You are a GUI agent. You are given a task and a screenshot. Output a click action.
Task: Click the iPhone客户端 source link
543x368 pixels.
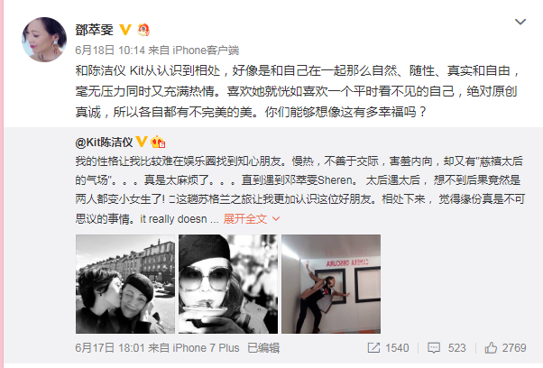pos(206,51)
